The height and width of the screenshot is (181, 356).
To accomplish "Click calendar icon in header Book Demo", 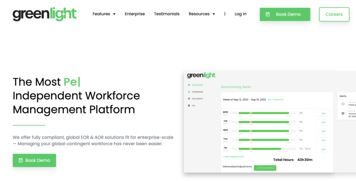I will tap(268, 14).
